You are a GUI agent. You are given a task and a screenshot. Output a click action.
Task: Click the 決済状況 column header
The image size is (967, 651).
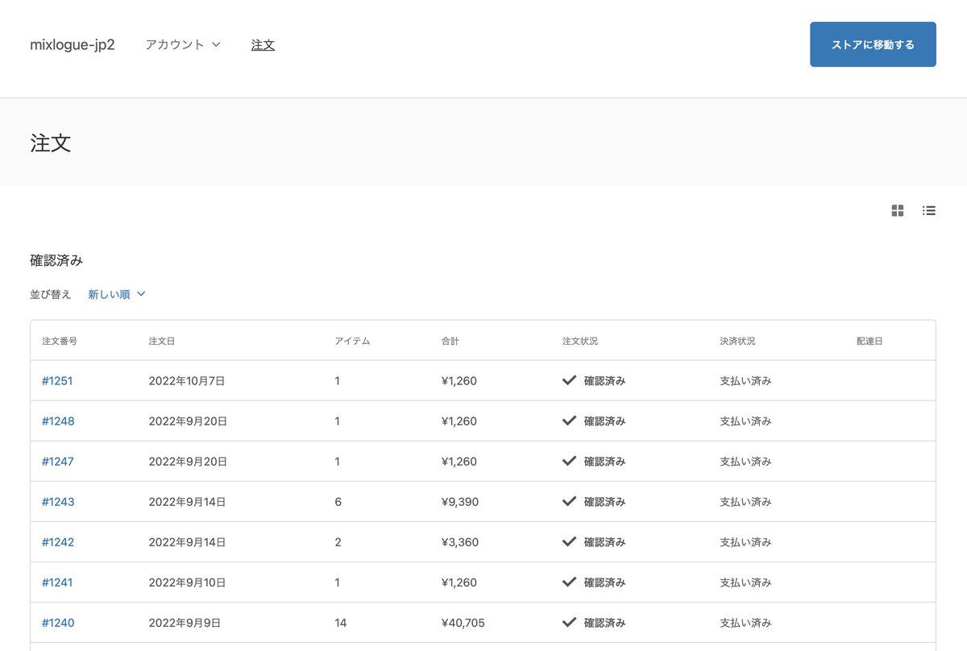[738, 341]
